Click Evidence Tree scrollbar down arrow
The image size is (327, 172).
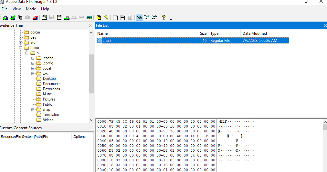pos(91,120)
